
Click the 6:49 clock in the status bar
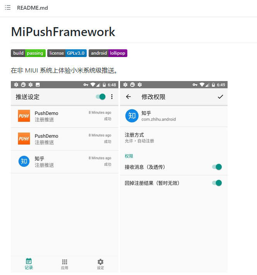[x=221, y=85]
